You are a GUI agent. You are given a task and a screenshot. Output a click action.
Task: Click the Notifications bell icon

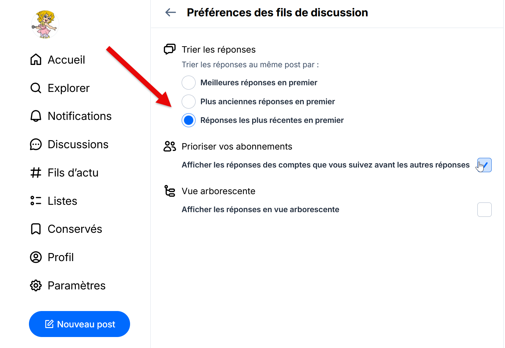click(36, 116)
